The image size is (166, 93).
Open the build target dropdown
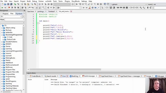pos(62,4)
